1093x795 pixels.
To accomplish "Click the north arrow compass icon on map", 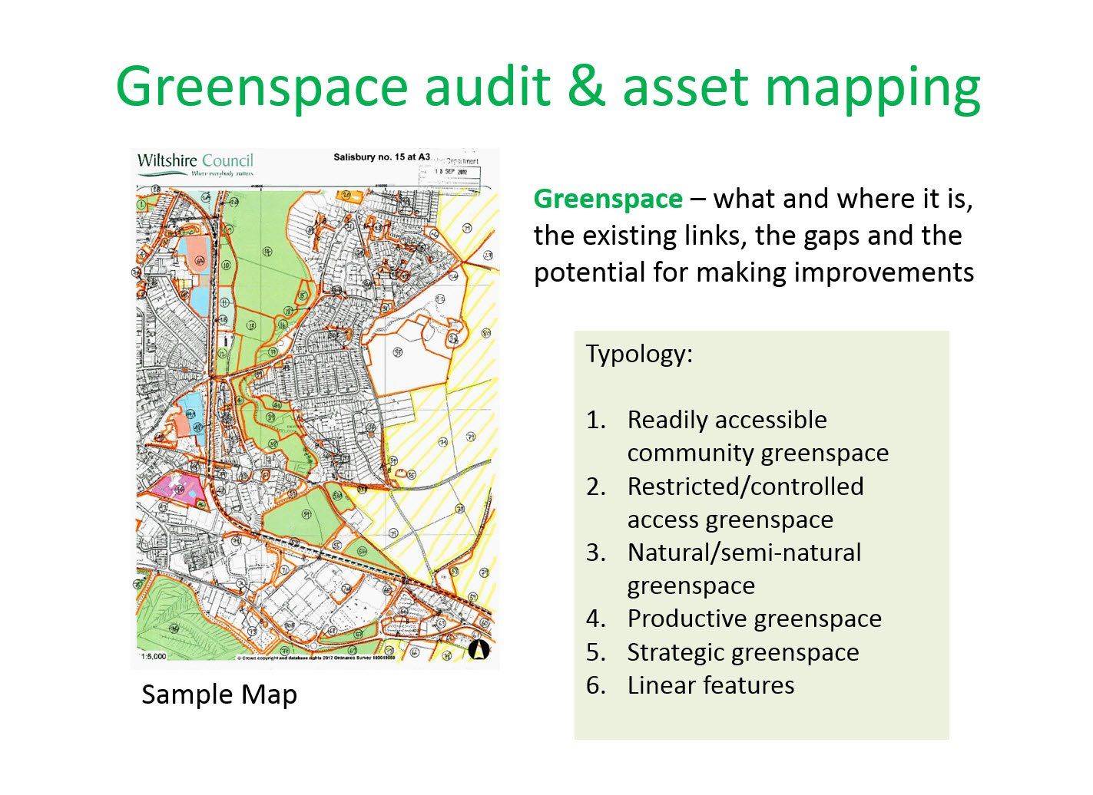I will pos(479,650).
